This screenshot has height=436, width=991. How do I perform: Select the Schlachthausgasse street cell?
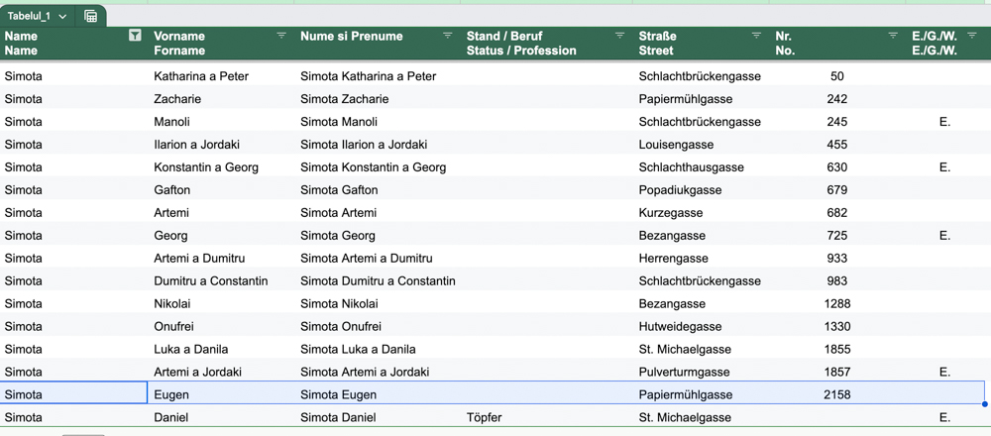click(702, 167)
